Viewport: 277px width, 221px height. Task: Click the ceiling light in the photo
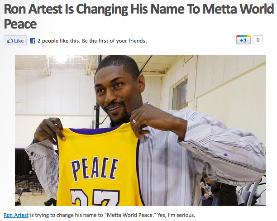point(61,59)
